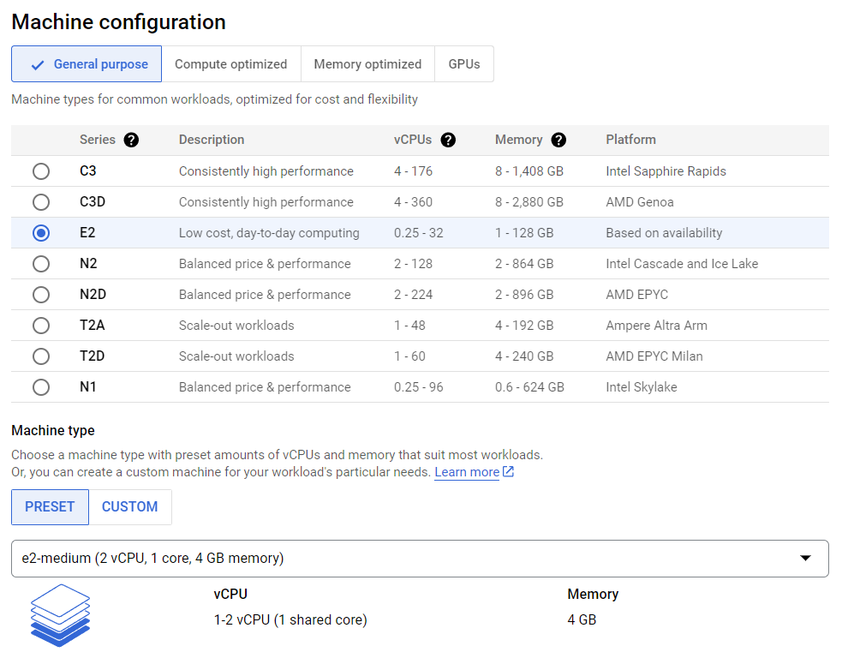848x658 pixels.
Task: Switch to the General purpose tab
Action: pyautogui.click(x=87, y=64)
